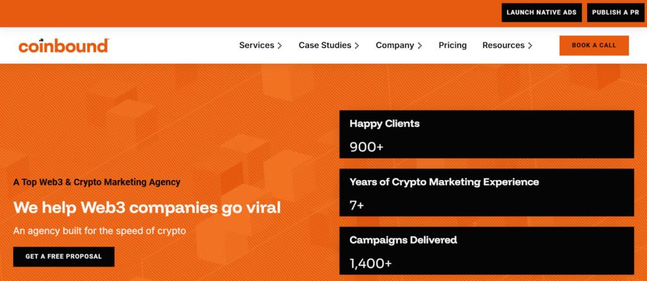
Task: Click 'A Top Web3 & Crypto Marketing Agency' text
Action: click(x=97, y=182)
